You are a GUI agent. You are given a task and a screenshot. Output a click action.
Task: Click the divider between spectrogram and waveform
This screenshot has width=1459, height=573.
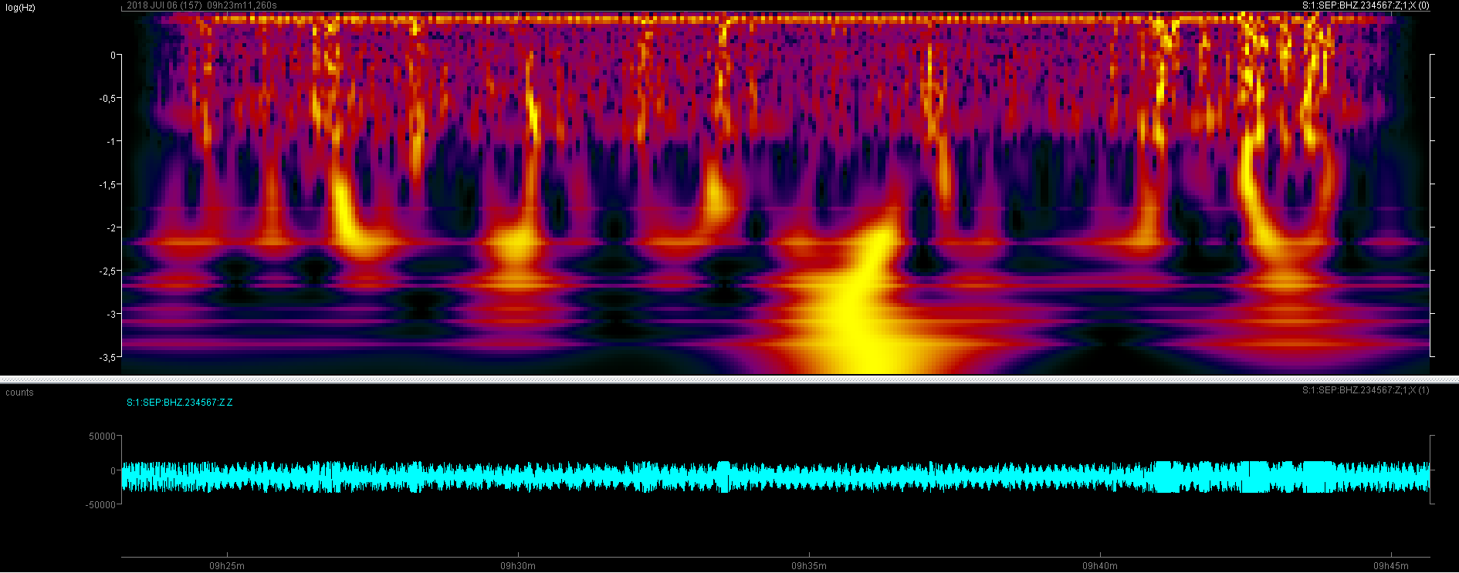click(x=729, y=379)
